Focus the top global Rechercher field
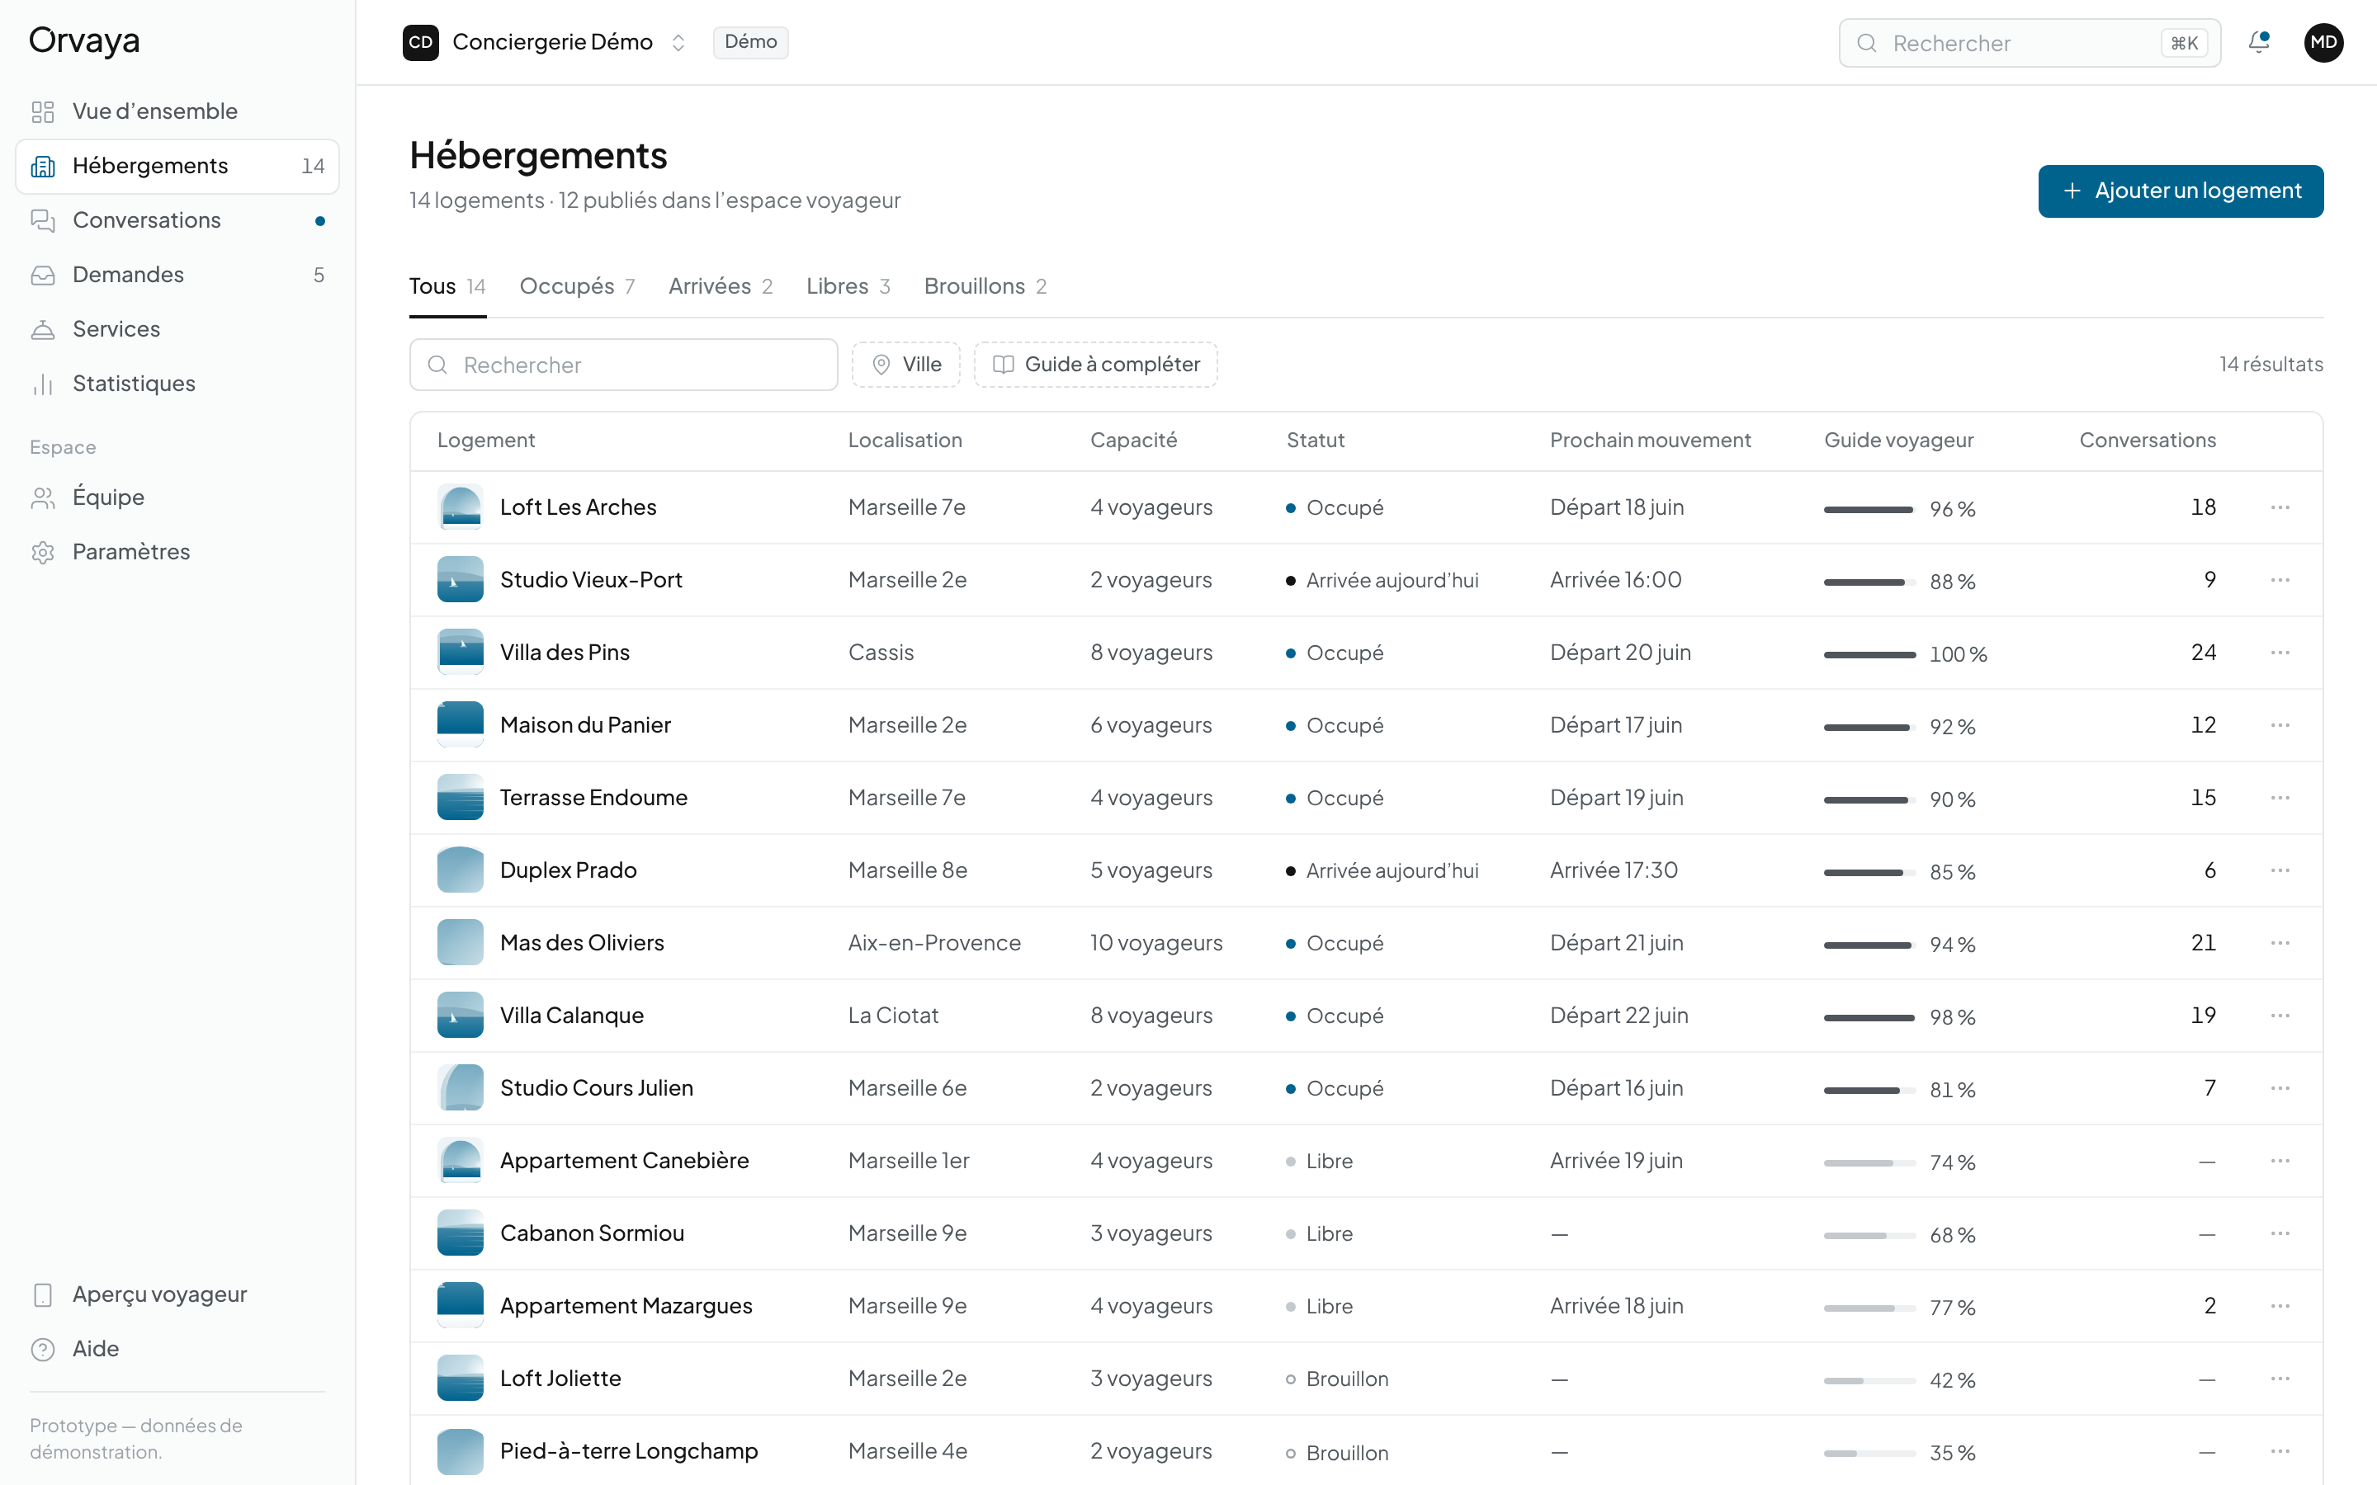Viewport: 2377px width, 1485px height. coord(2030,43)
